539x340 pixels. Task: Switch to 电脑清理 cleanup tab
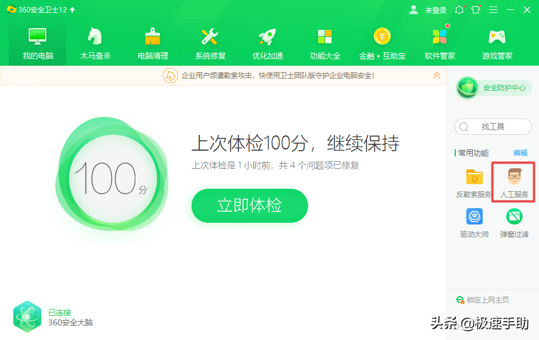pyautogui.click(x=153, y=44)
